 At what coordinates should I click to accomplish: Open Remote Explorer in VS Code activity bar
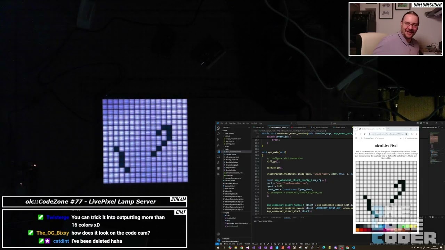click(218, 157)
